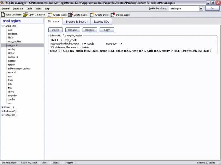Image resolution: width=221 pixels, height=165 pixels.
Task: Open the Database menu
Action: click(x=18, y=9)
